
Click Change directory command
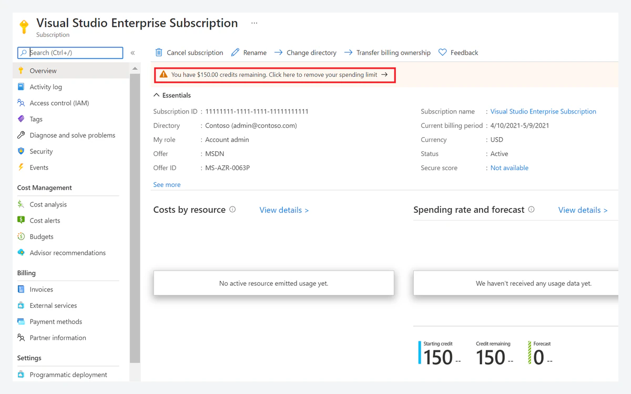click(306, 53)
